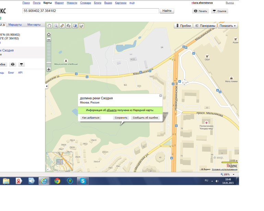Open the Показать dropdown

pyautogui.click(x=228, y=26)
